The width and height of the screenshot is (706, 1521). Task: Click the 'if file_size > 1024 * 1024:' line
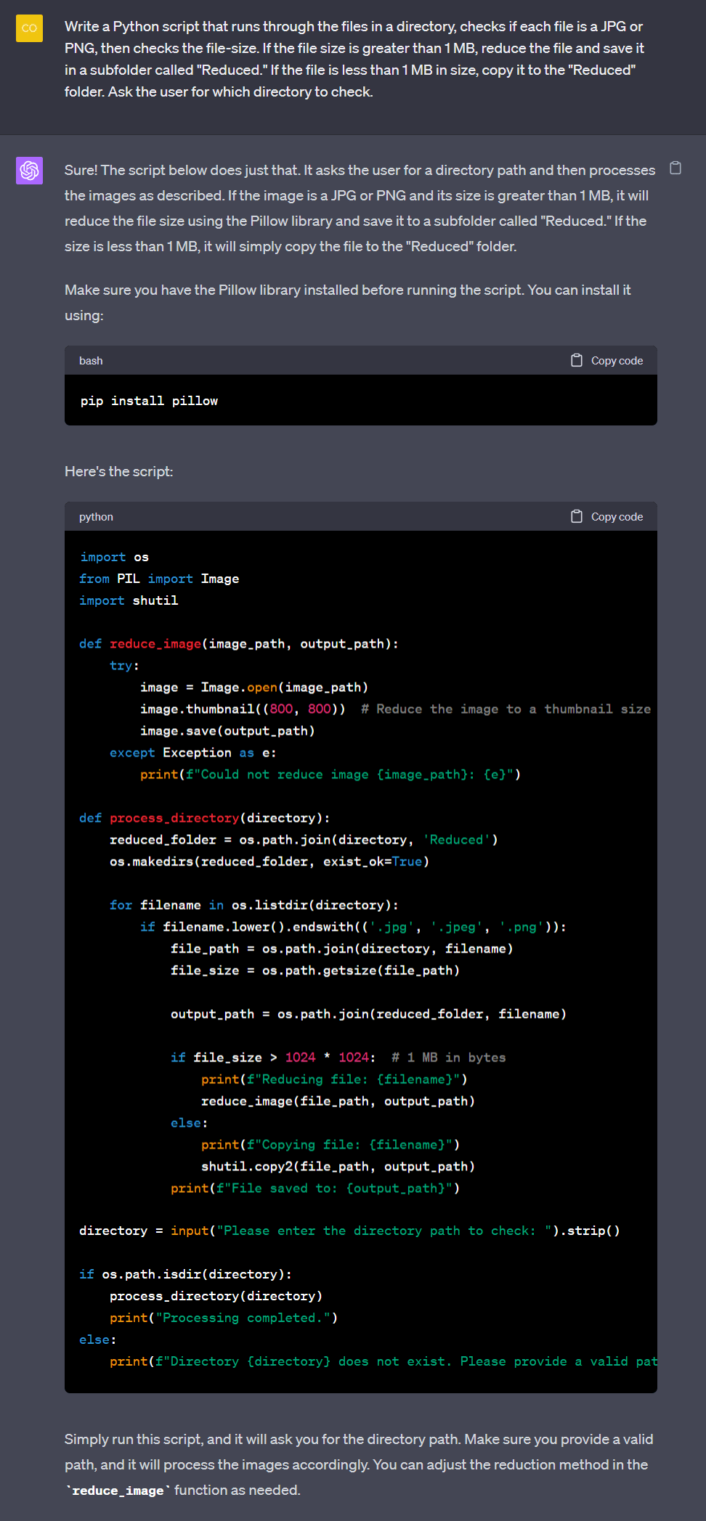click(x=338, y=1058)
